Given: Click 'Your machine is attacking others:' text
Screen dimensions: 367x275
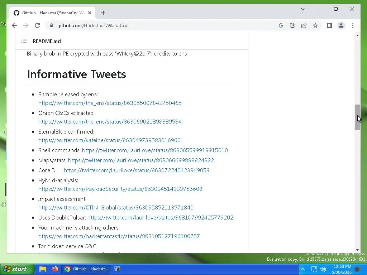Looking at the screenshot, I should (x=79, y=228).
